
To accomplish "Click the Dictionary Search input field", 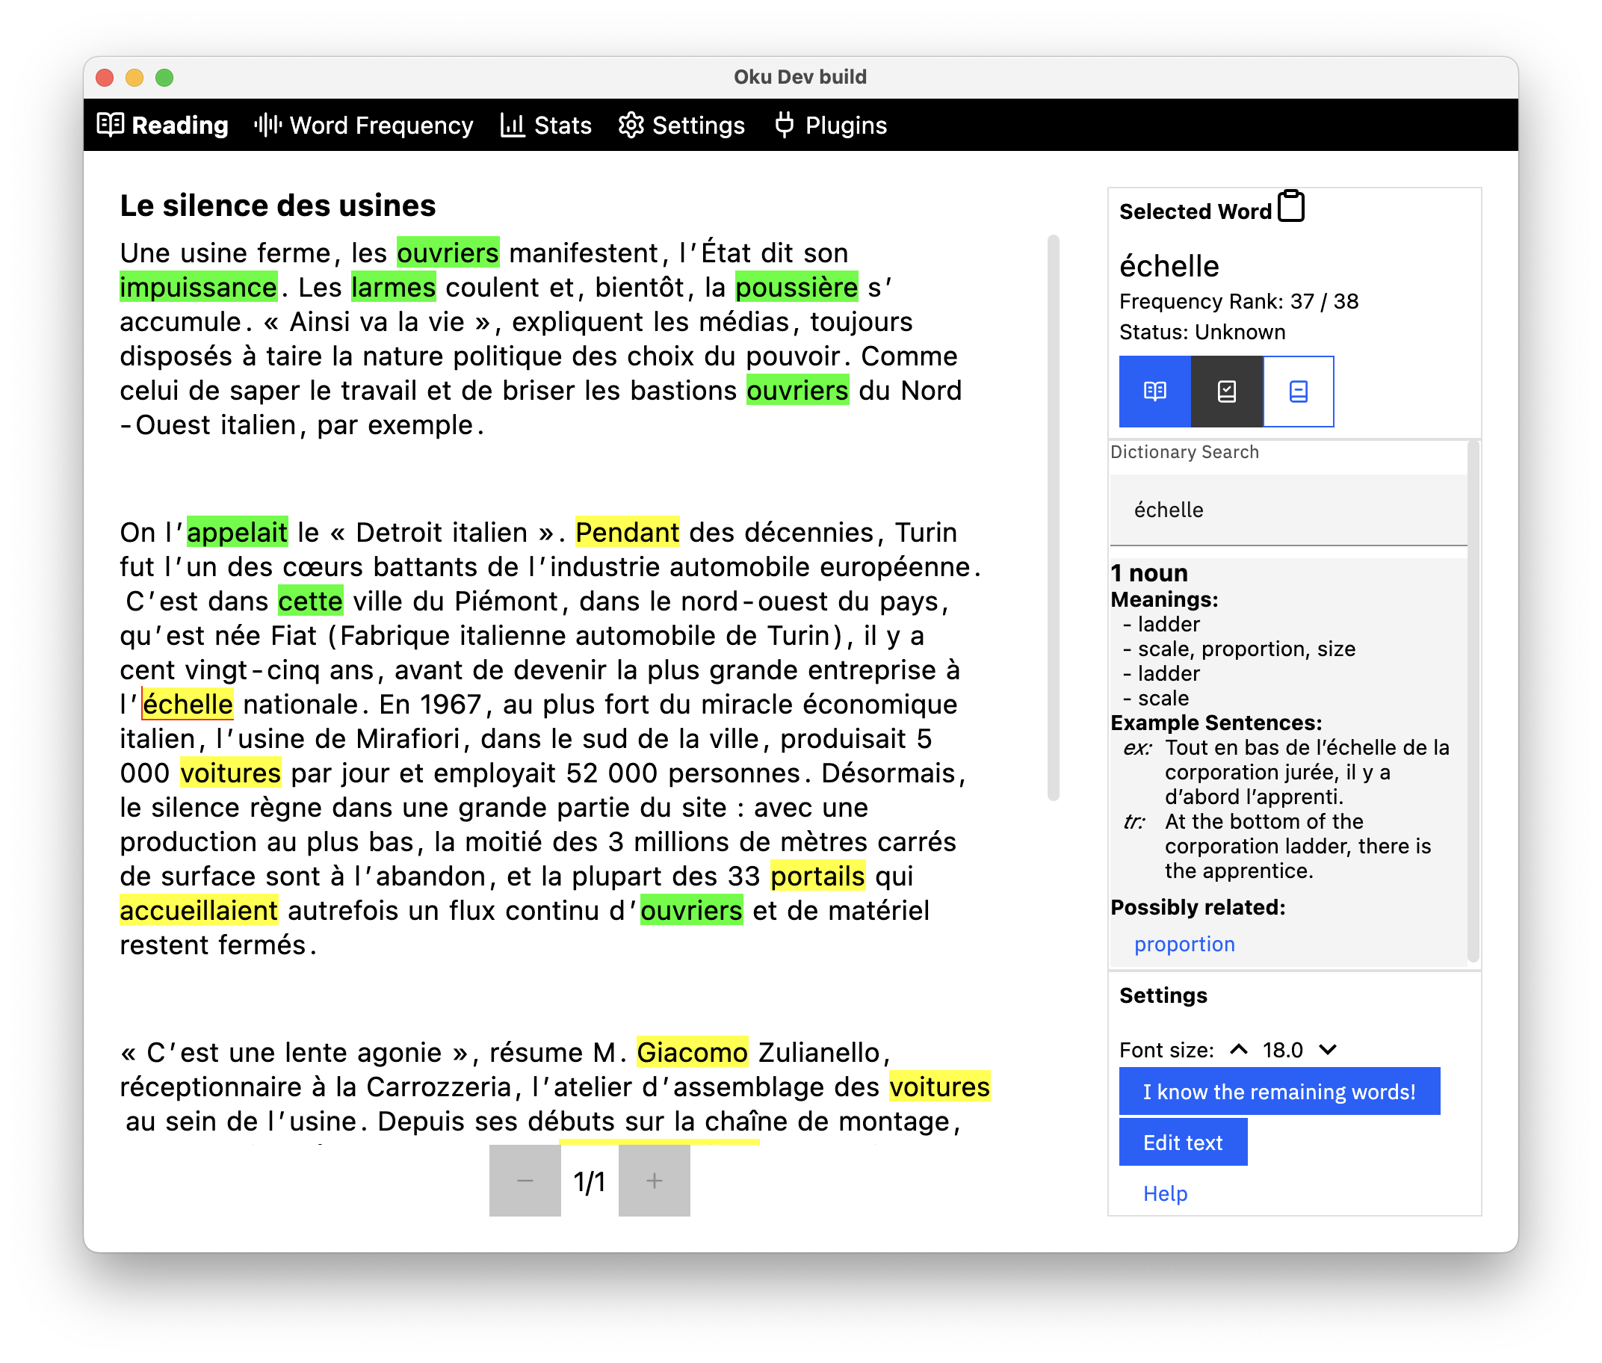I will (1287, 510).
